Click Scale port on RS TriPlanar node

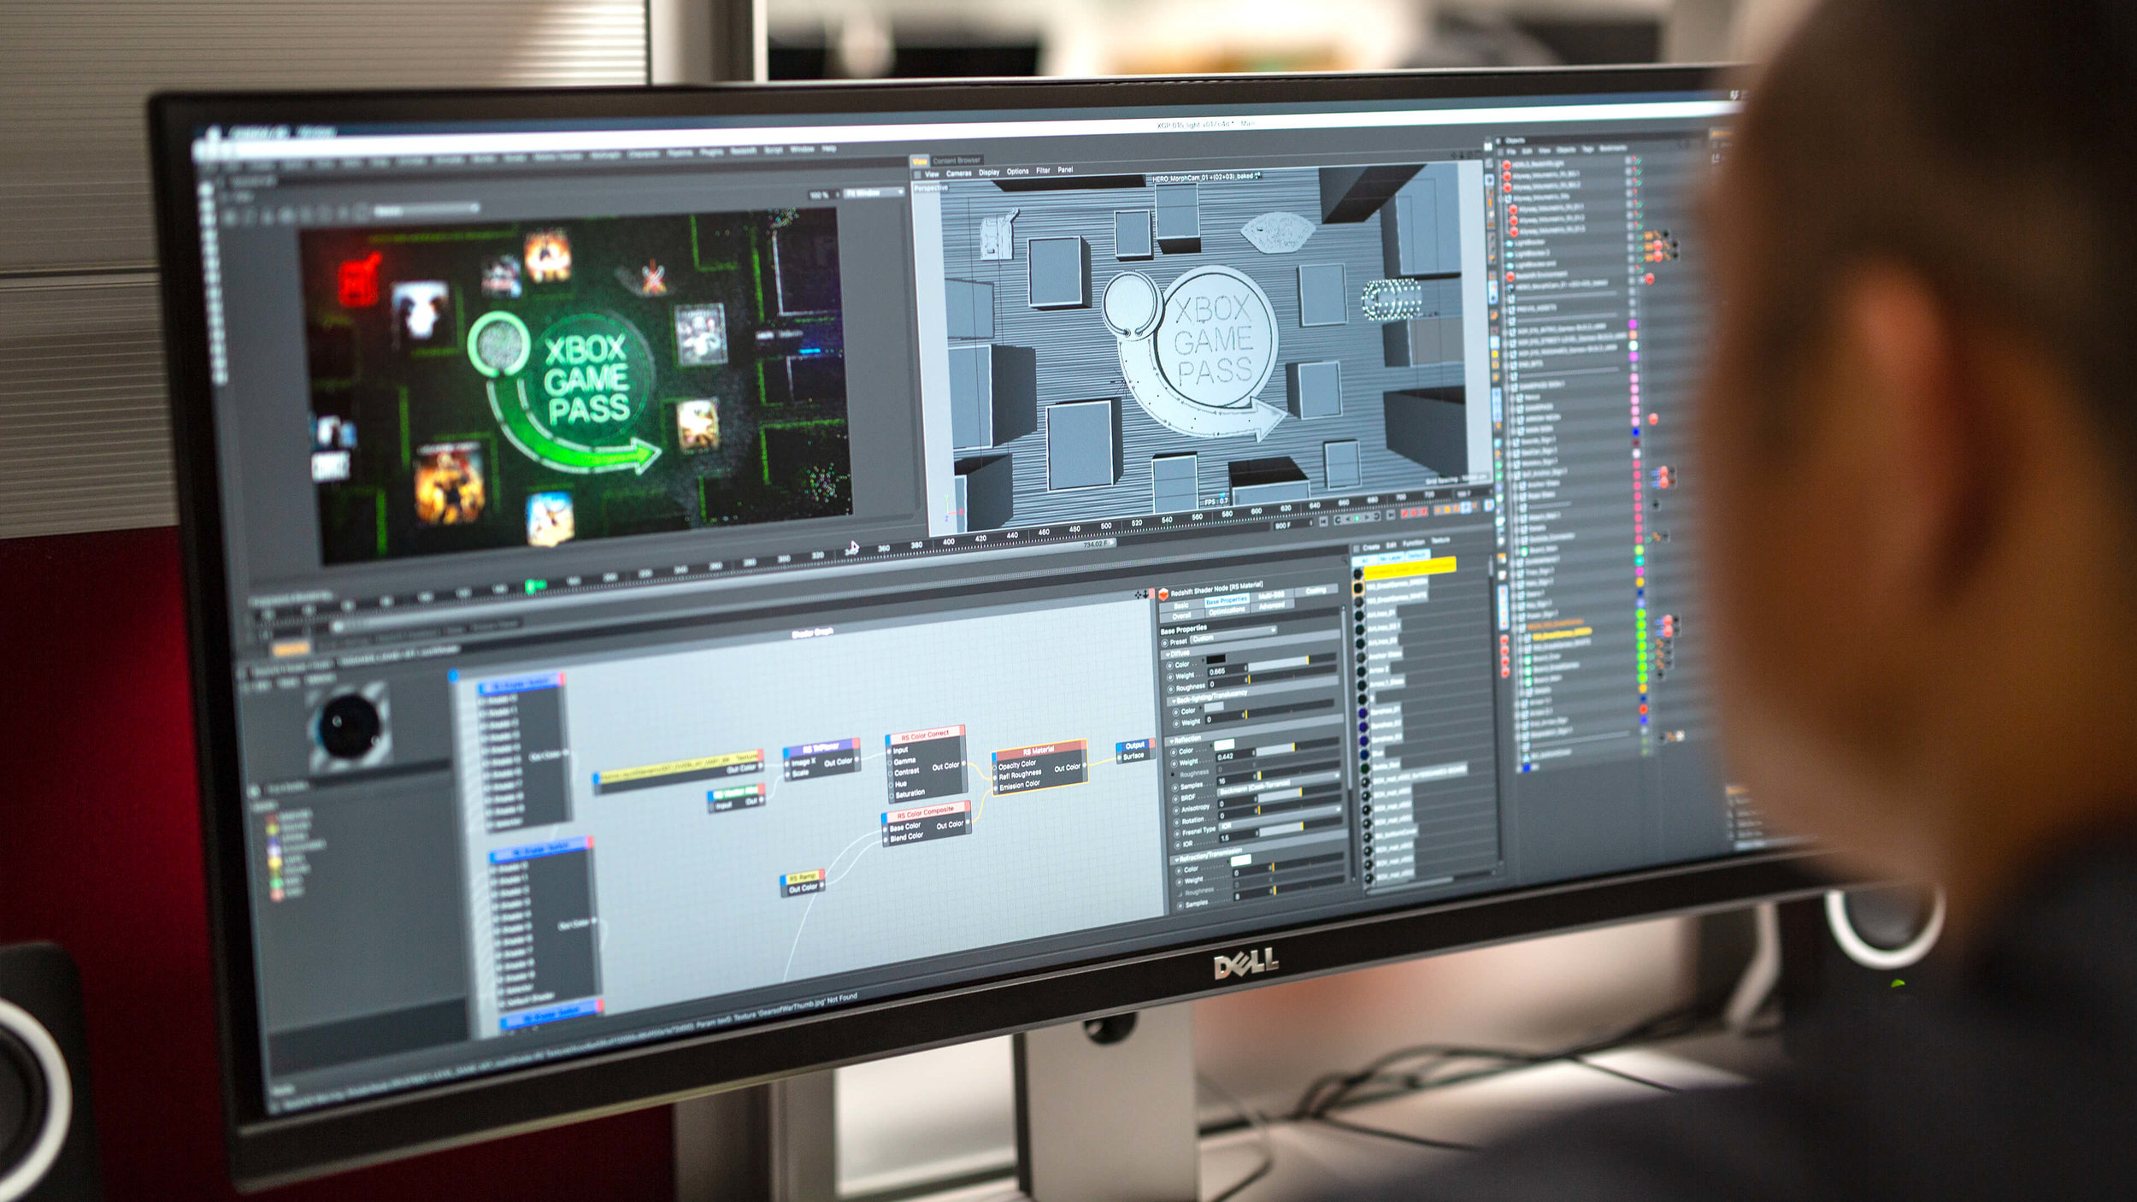point(787,773)
